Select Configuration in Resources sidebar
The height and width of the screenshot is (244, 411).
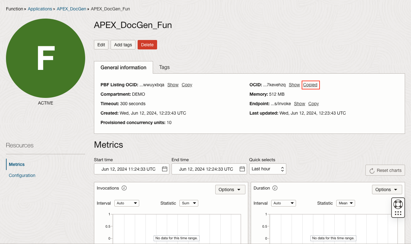click(x=22, y=175)
